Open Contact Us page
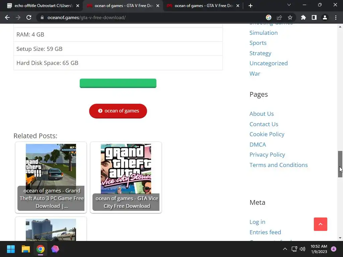The image size is (343, 257). 264,124
